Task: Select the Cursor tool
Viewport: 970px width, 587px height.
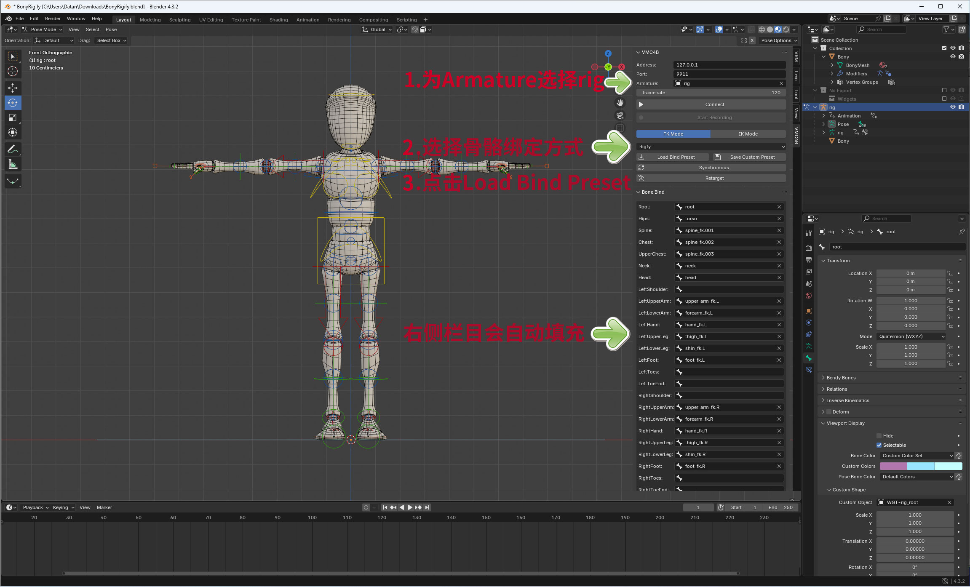Action: (13, 71)
